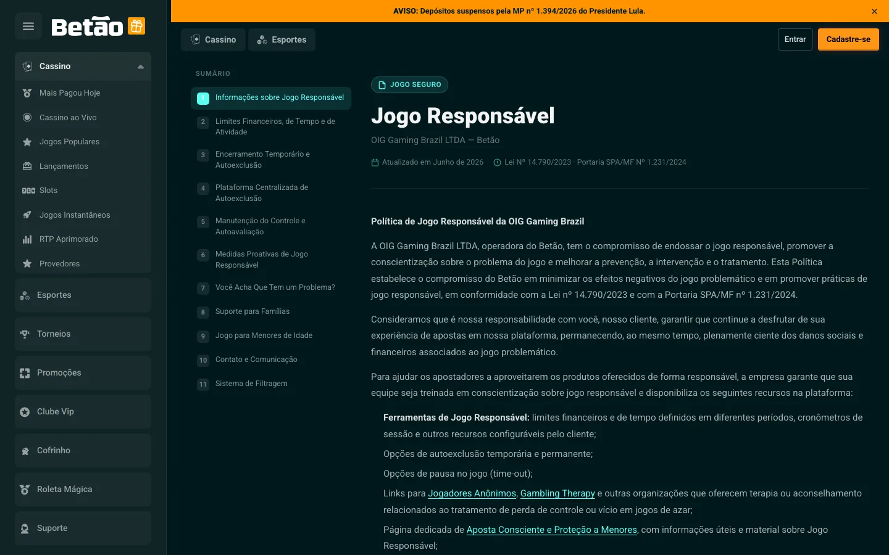This screenshot has height=555, width=889.
Task: Select summary item Limites Financeiros, de Tempo
Action: [x=270, y=126]
